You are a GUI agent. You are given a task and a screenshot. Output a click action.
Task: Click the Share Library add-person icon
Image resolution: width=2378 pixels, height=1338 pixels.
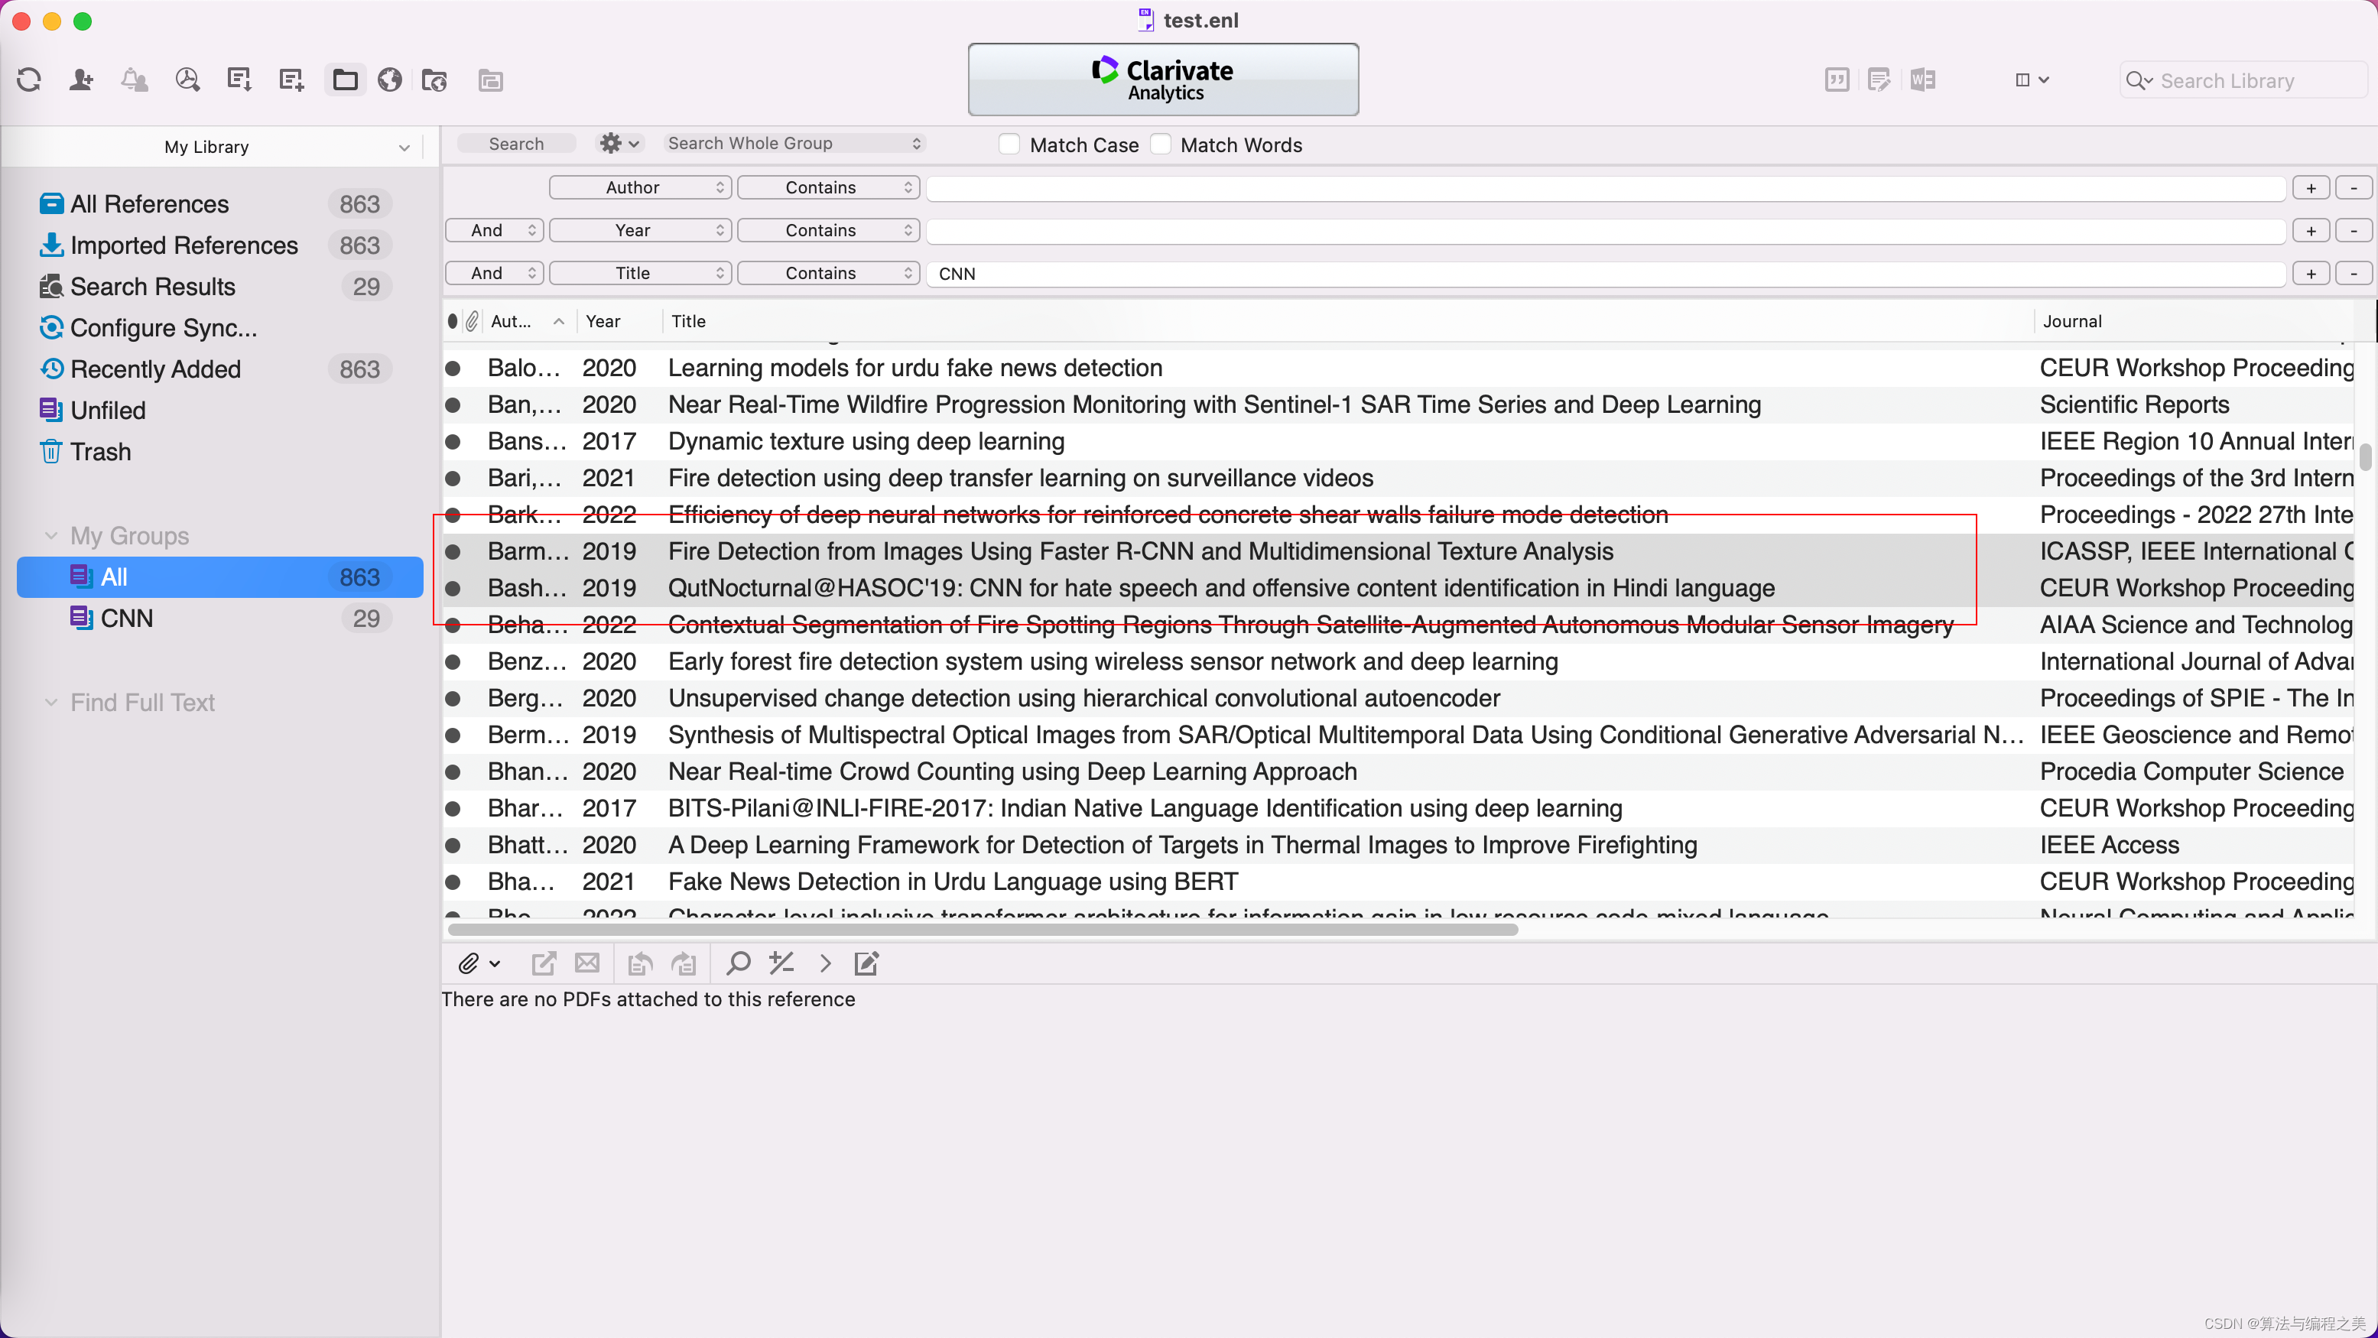[x=81, y=80]
